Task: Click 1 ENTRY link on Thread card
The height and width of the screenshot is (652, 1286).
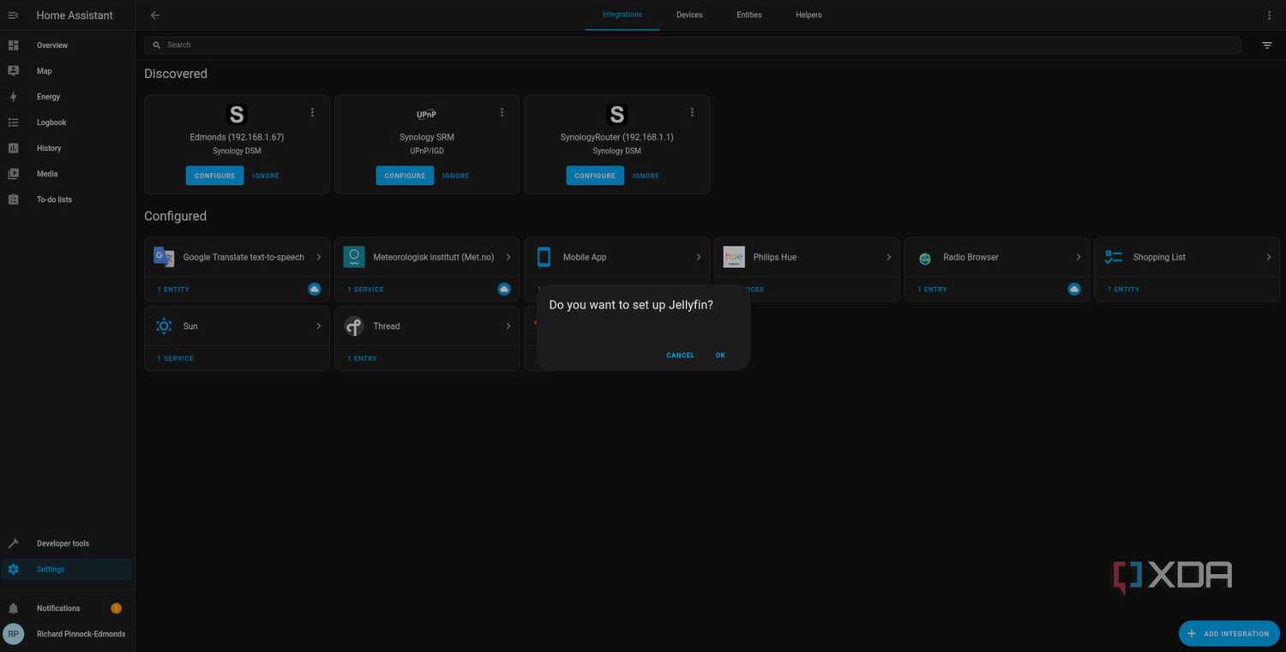Action: pyautogui.click(x=362, y=358)
